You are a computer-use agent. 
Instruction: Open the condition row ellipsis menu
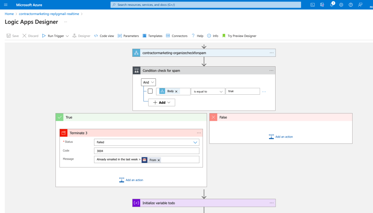264,91
